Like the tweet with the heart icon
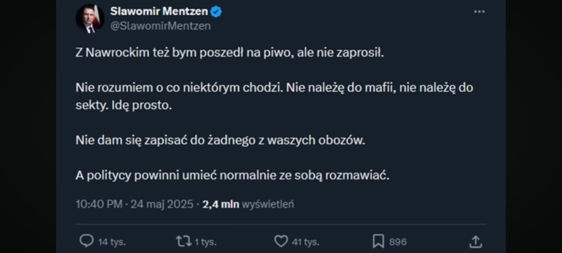 (x=280, y=241)
